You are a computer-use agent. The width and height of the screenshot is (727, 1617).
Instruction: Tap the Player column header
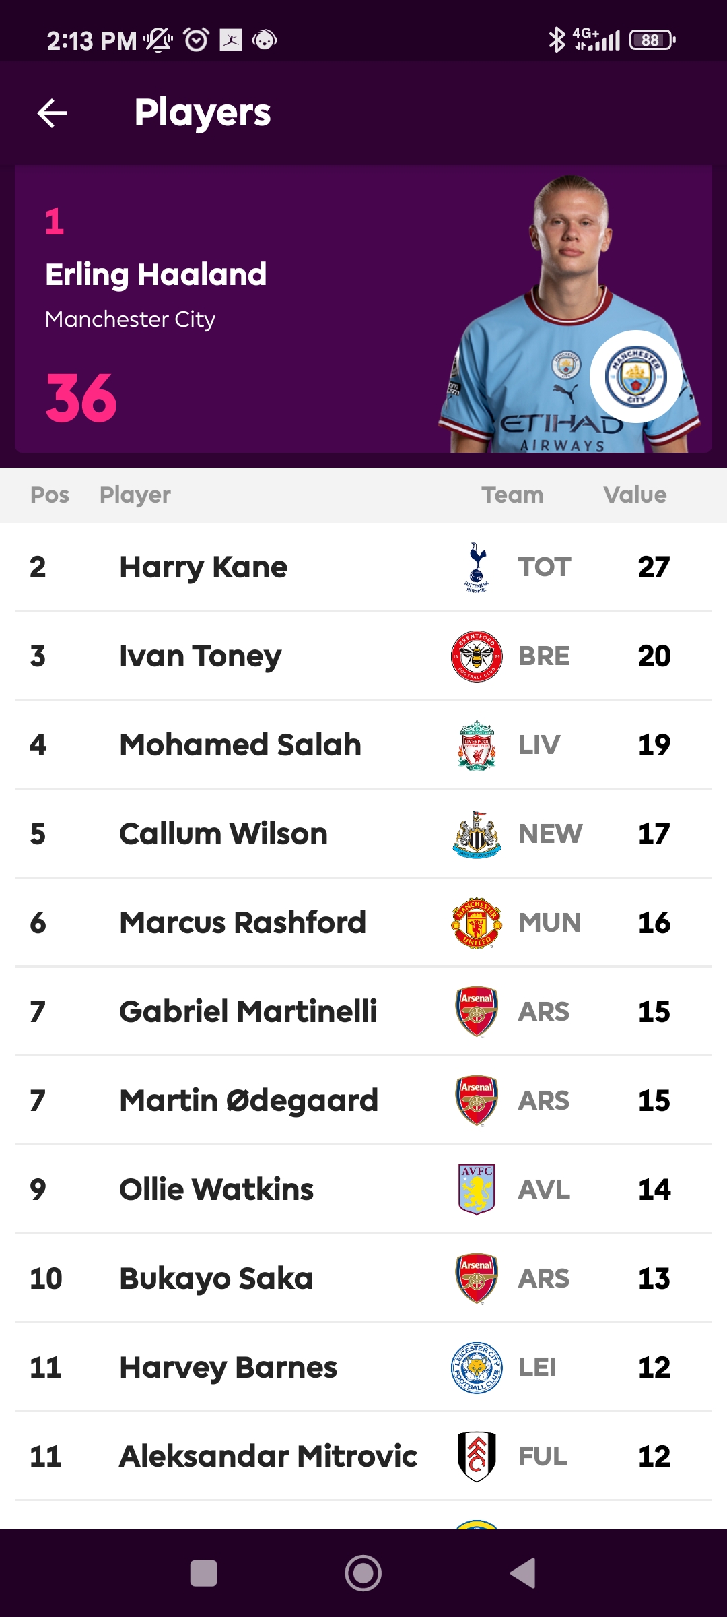tap(135, 495)
